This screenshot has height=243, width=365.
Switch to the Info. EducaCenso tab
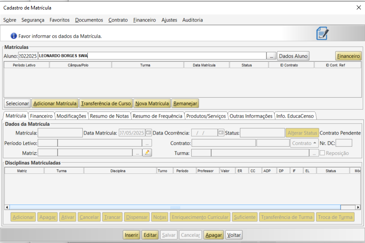click(x=295, y=116)
